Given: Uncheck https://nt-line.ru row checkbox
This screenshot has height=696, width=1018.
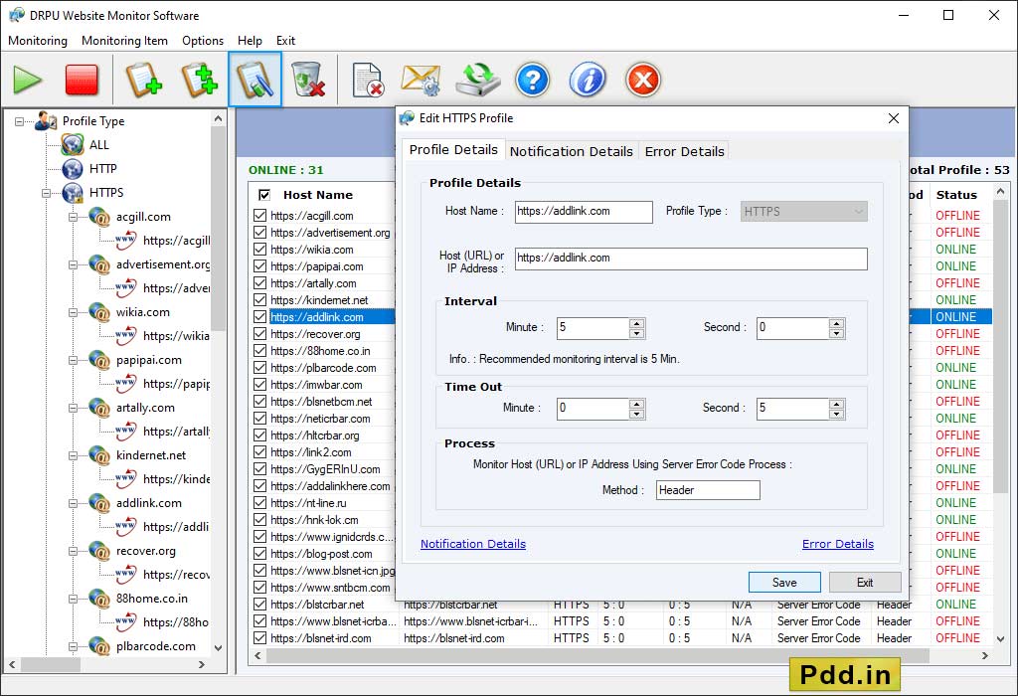Looking at the screenshot, I should (x=260, y=502).
